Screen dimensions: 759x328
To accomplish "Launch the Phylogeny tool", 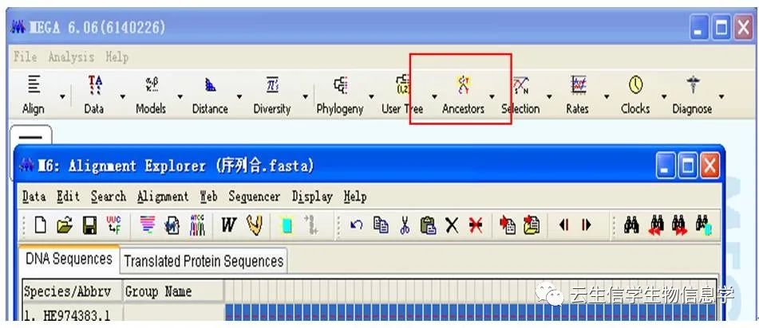I will (x=340, y=96).
